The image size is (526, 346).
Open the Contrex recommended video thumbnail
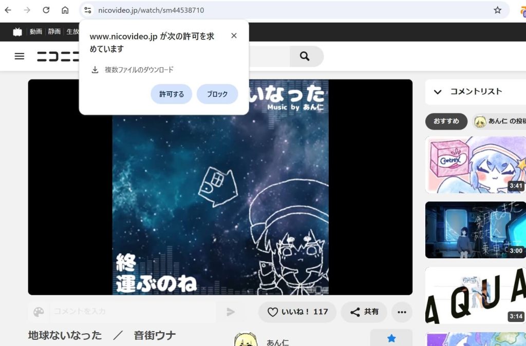pyautogui.click(x=476, y=165)
